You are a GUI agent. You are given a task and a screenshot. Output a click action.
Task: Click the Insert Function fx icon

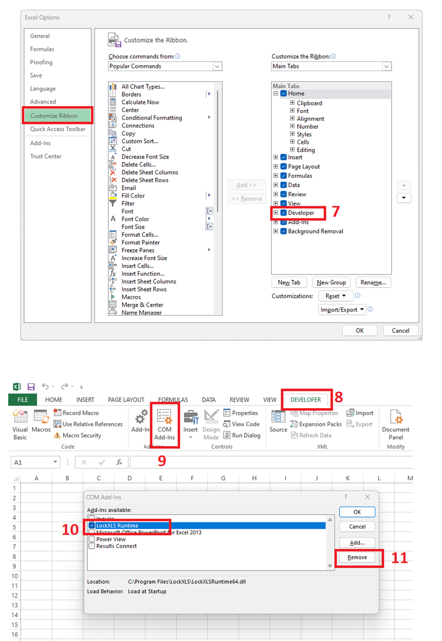click(120, 462)
